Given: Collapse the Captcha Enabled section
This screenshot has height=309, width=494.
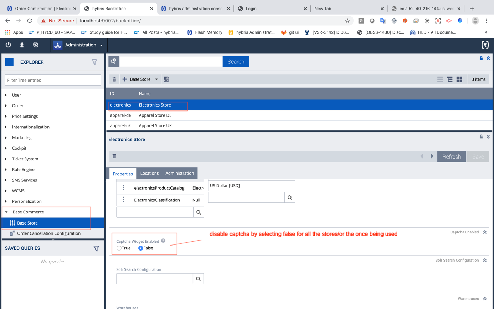Looking at the screenshot, I should coord(485,232).
